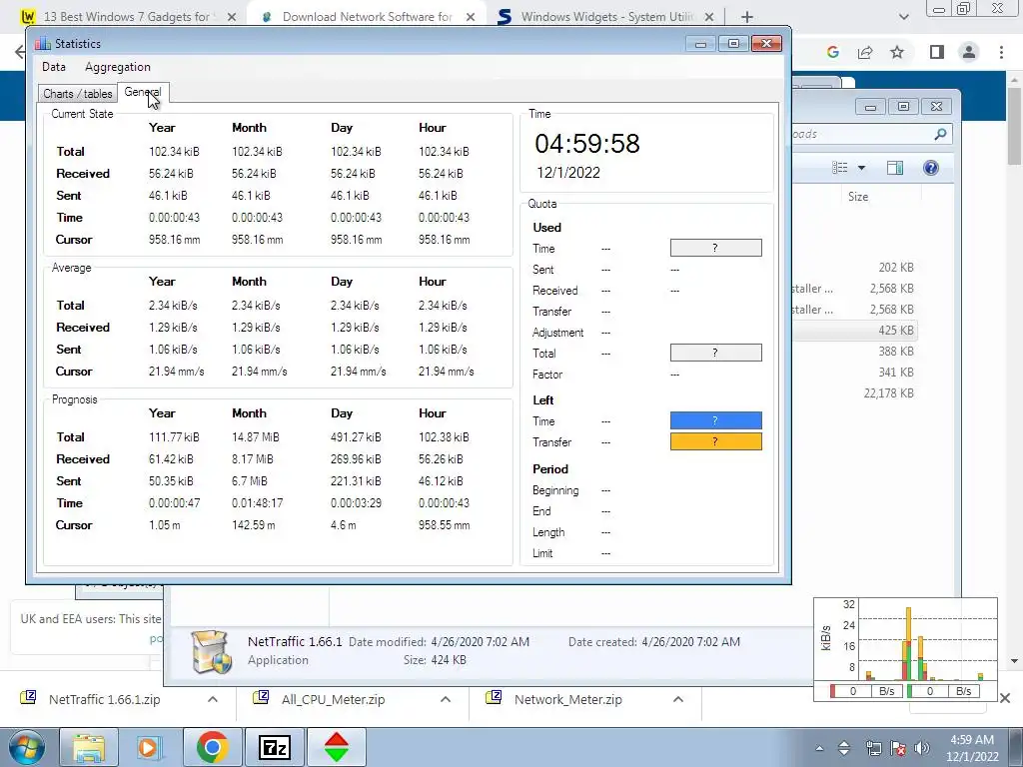Viewport: 1023px width, 767px height.
Task: Open the taskbar clock showing 4:59 AM
Action: click(972, 748)
